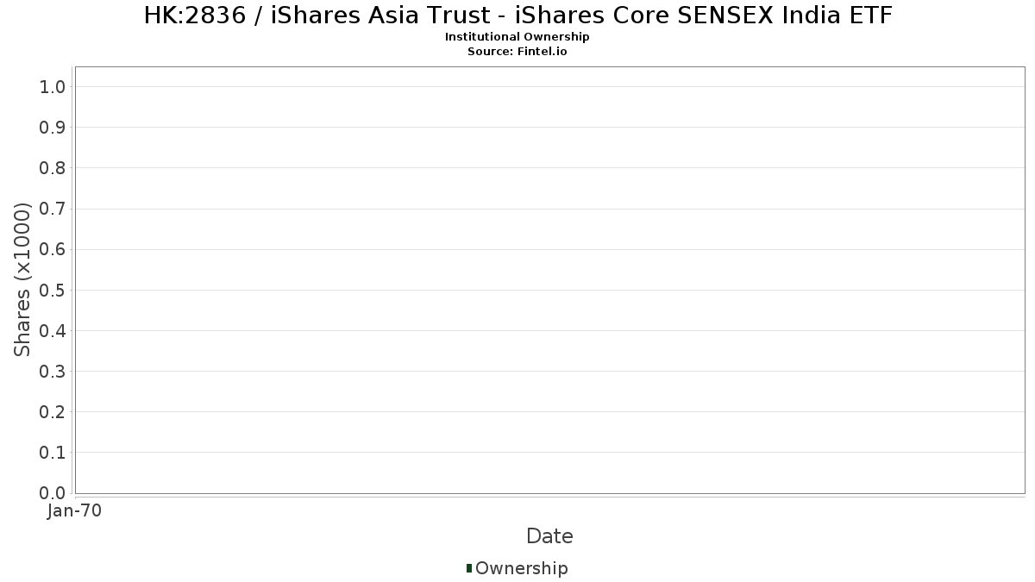The width and height of the screenshot is (1035, 582).
Task: Click the iShares Core SENSEX India ETF chart title
Action: pos(517,15)
